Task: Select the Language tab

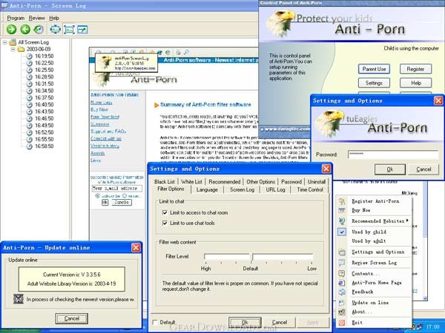Action: click(207, 189)
